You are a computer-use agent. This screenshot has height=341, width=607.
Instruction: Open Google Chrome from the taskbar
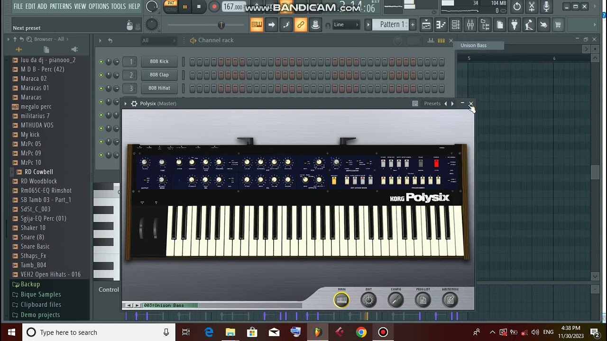pyautogui.click(x=361, y=332)
